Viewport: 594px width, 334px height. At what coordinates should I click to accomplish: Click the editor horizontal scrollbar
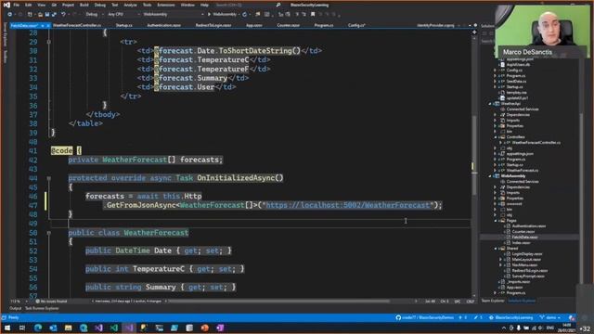point(279,302)
